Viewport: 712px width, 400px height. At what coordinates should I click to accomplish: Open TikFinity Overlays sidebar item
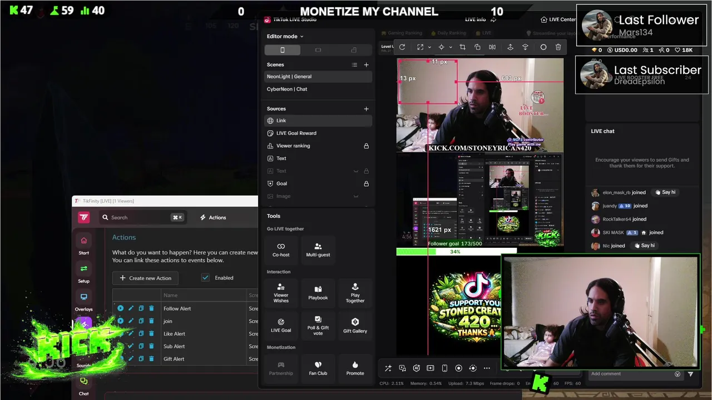(x=83, y=302)
